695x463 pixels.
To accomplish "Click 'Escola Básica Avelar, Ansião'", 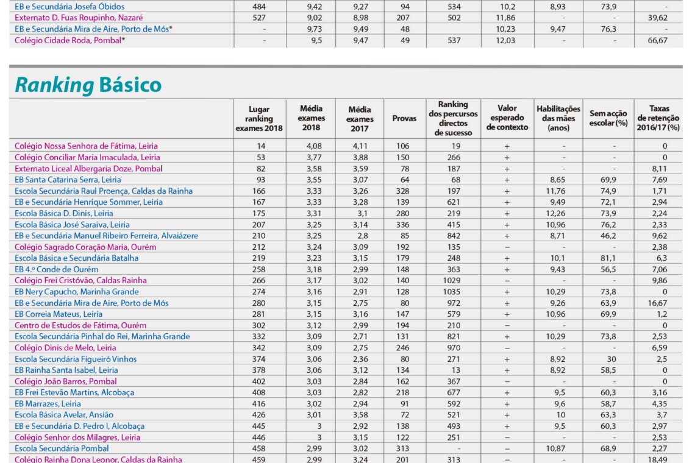I will (x=64, y=415).
